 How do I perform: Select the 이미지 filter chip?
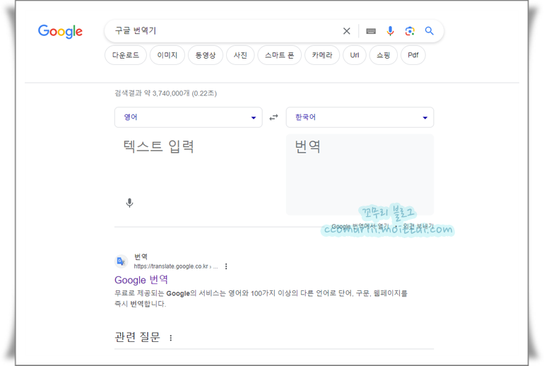(167, 55)
